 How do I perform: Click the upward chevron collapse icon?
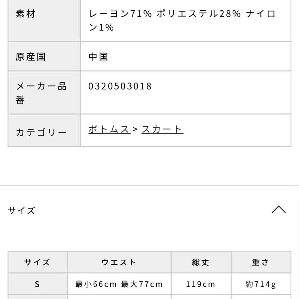pyautogui.click(x=279, y=210)
